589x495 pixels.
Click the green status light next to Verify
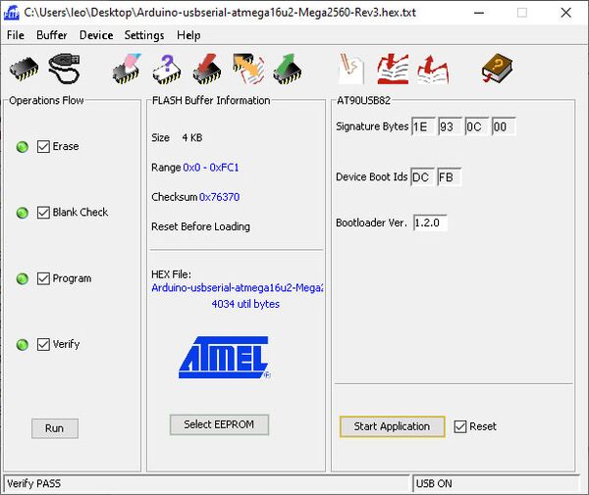pos(23,345)
